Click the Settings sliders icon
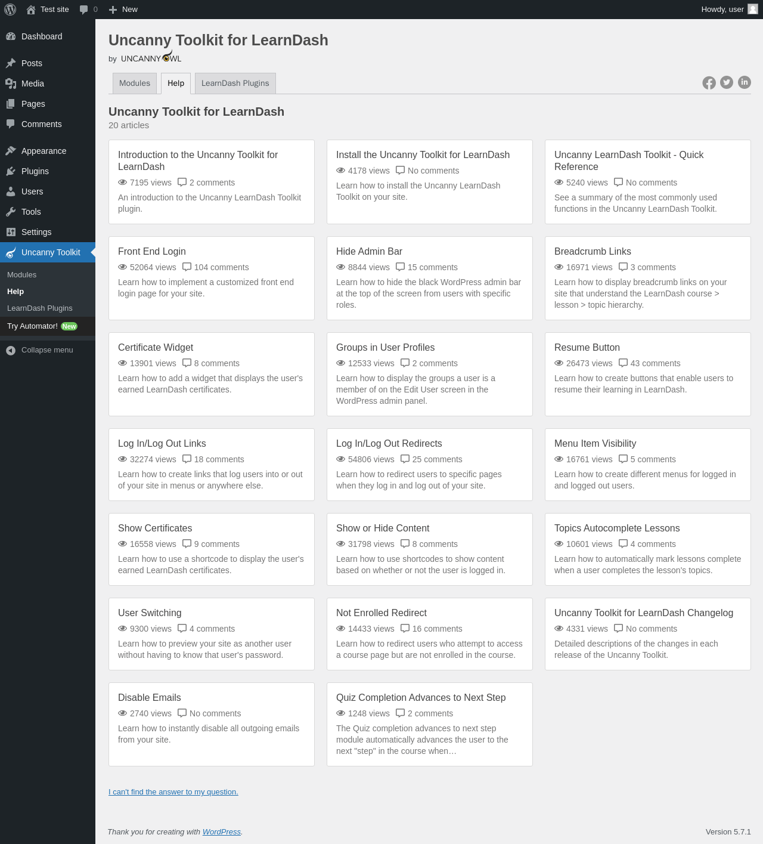The height and width of the screenshot is (844, 763). [11, 232]
